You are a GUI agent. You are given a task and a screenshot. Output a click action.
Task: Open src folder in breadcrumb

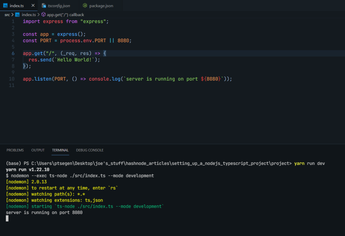[7, 15]
